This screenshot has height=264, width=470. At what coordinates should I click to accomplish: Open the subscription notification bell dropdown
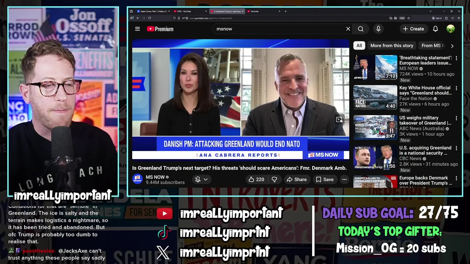click(202, 180)
